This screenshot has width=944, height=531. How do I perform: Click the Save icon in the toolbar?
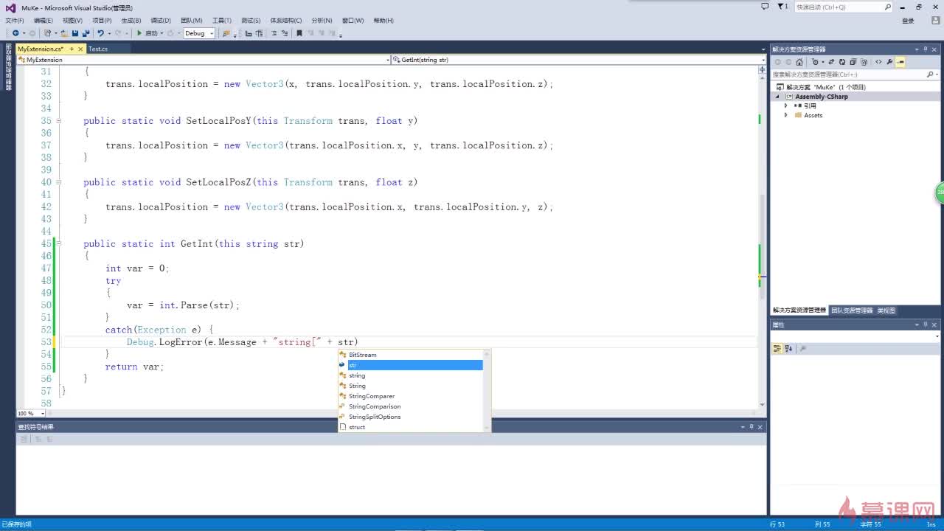pos(75,33)
